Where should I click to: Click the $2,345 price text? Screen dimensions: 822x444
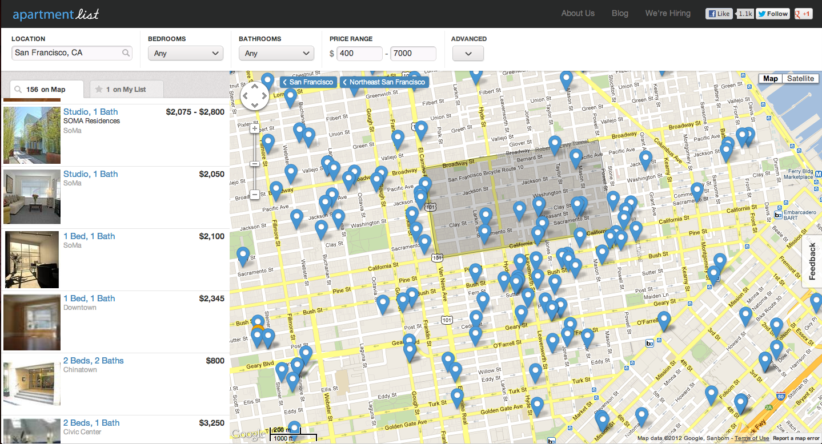click(212, 298)
